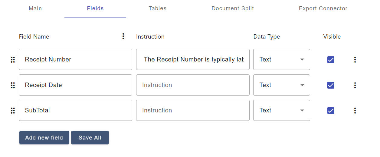Focus the SubTotal field name text box
Image resolution: width=380 pixels, height=157 pixels.
75,110
